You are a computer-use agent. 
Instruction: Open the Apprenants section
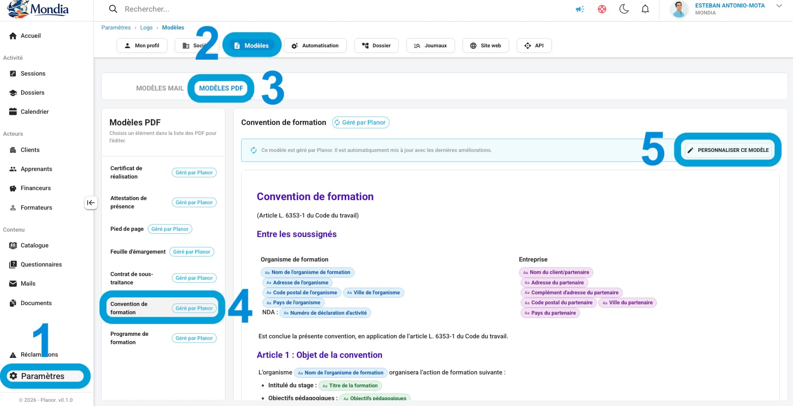pos(36,169)
